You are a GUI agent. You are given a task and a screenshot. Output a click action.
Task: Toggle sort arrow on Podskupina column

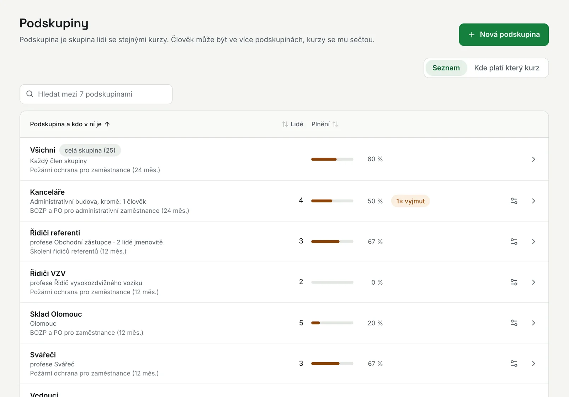[x=107, y=124]
